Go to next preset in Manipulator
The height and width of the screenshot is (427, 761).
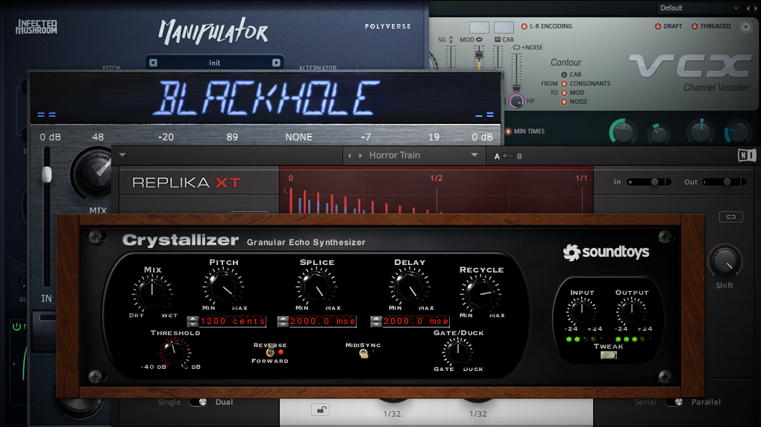(x=275, y=63)
